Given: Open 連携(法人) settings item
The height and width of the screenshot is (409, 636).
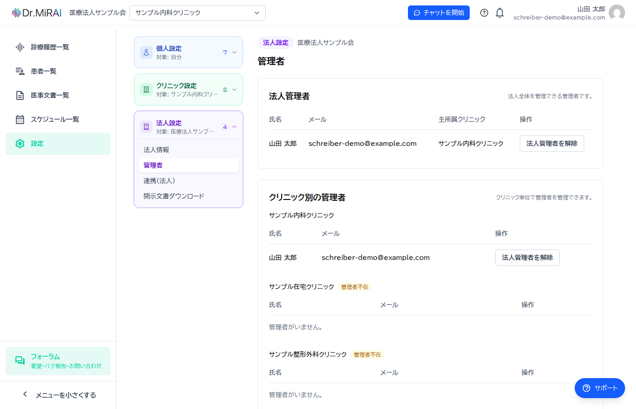Looking at the screenshot, I should click(189, 181).
